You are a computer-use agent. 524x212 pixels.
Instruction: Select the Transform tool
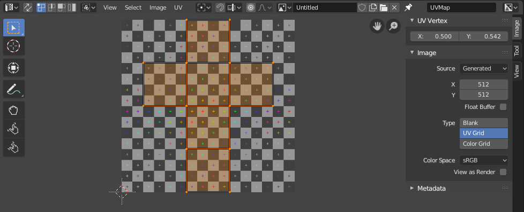pos(14,68)
